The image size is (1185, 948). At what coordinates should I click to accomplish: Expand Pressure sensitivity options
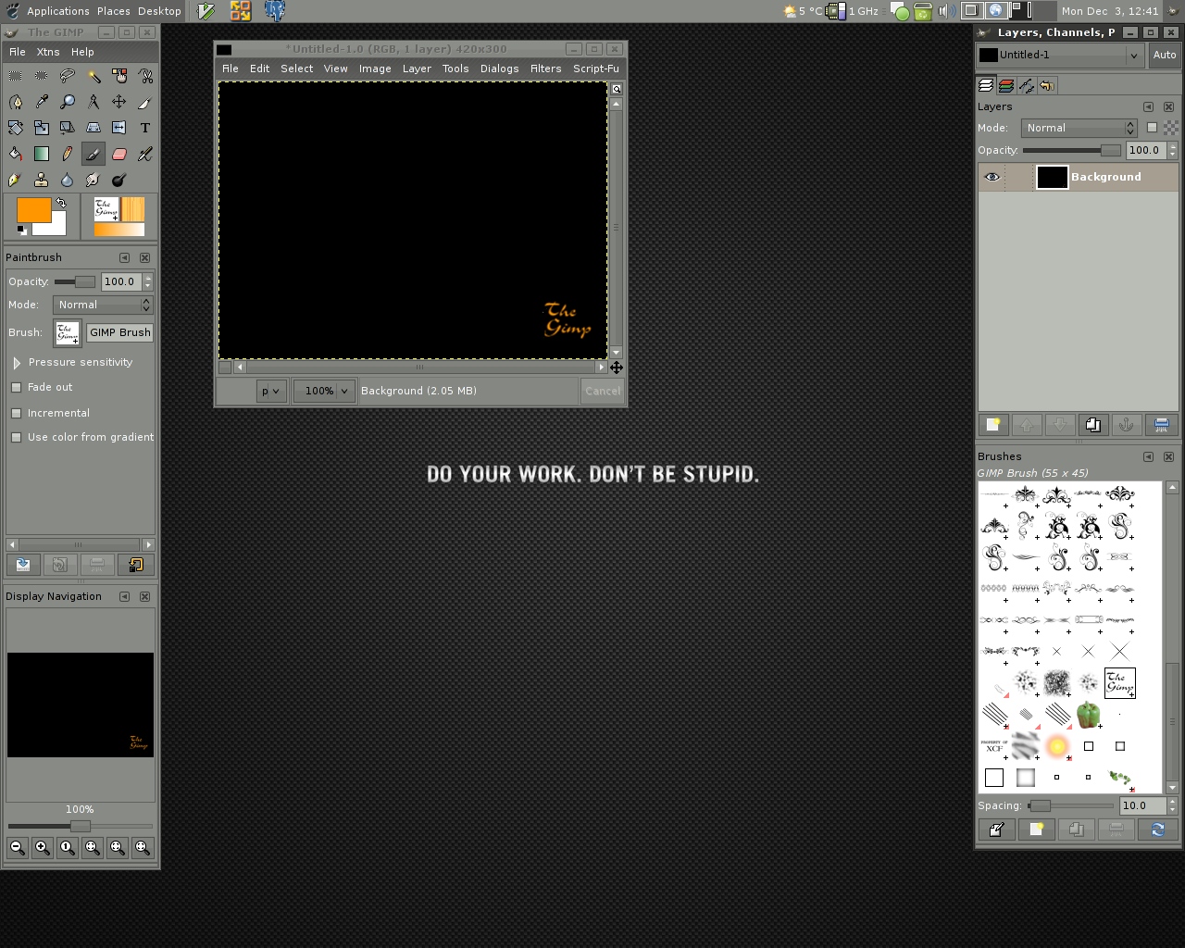pos(17,363)
